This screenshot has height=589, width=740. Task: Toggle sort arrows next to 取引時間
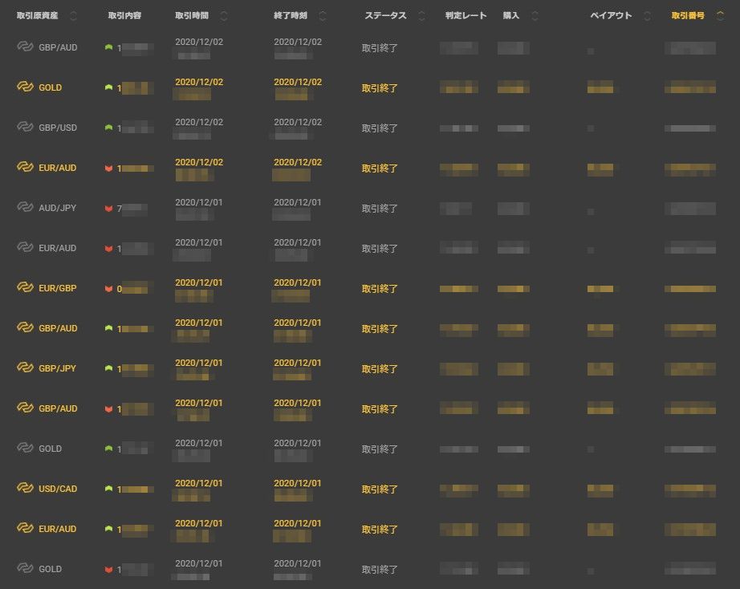[223, 16]
